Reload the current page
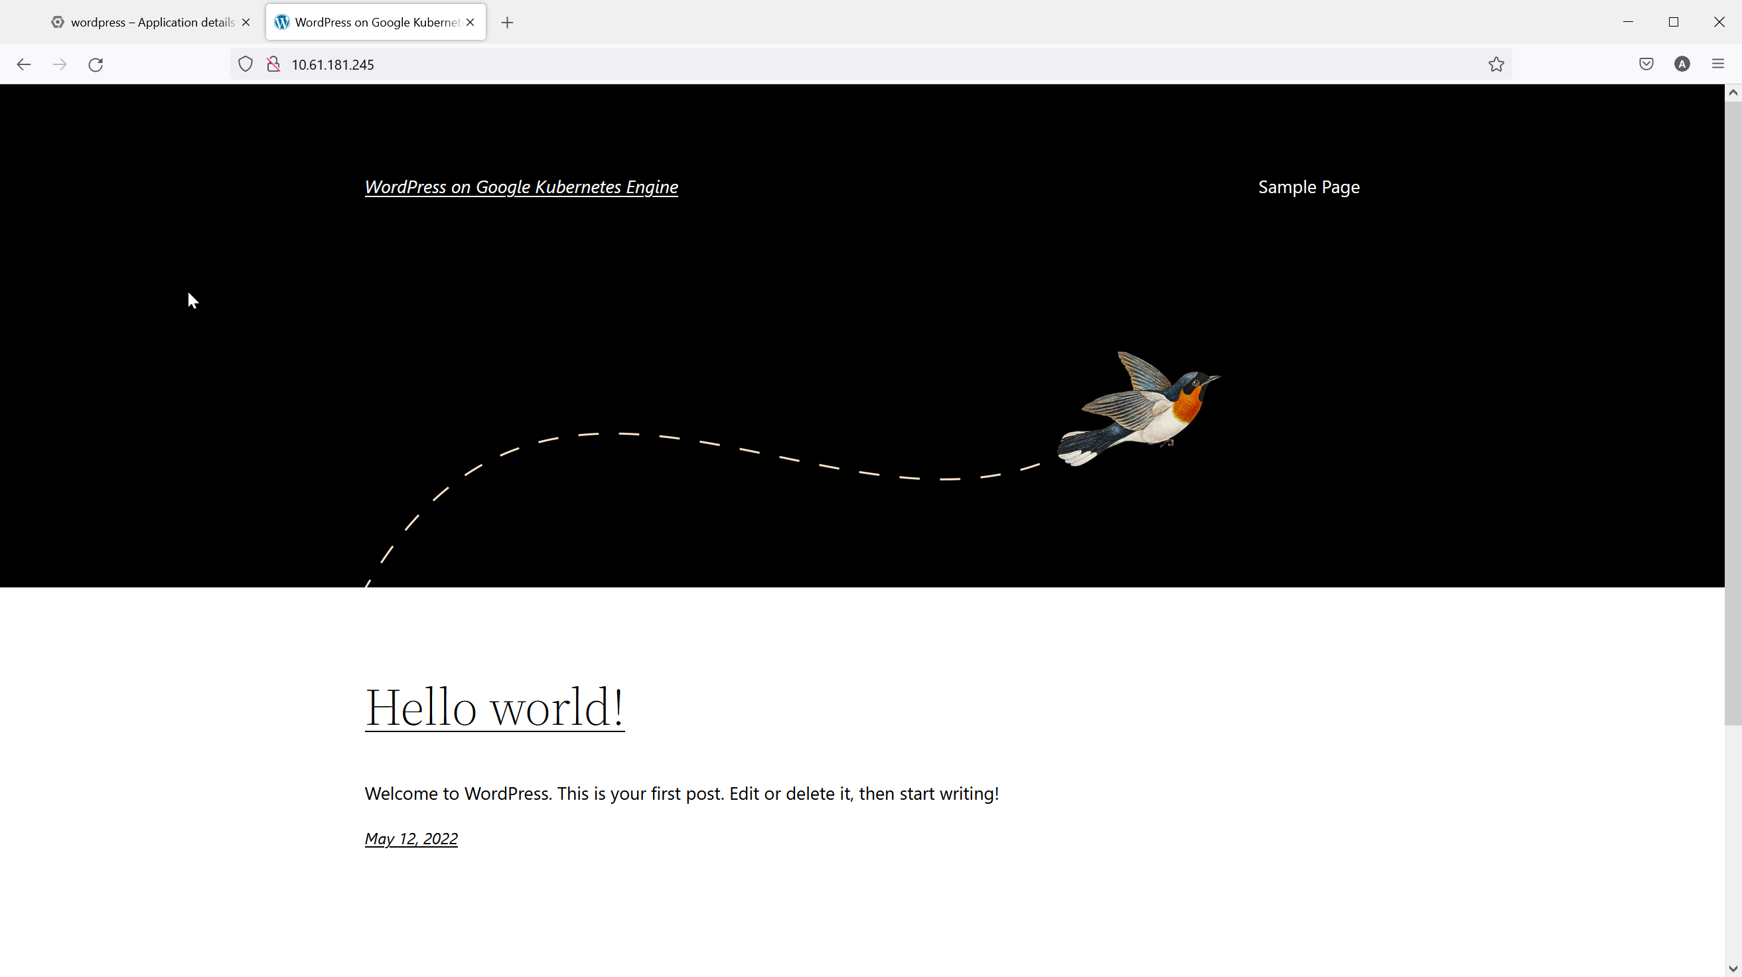The height and width of the screenshot is (977, 1742). click(x=96, y=64)
